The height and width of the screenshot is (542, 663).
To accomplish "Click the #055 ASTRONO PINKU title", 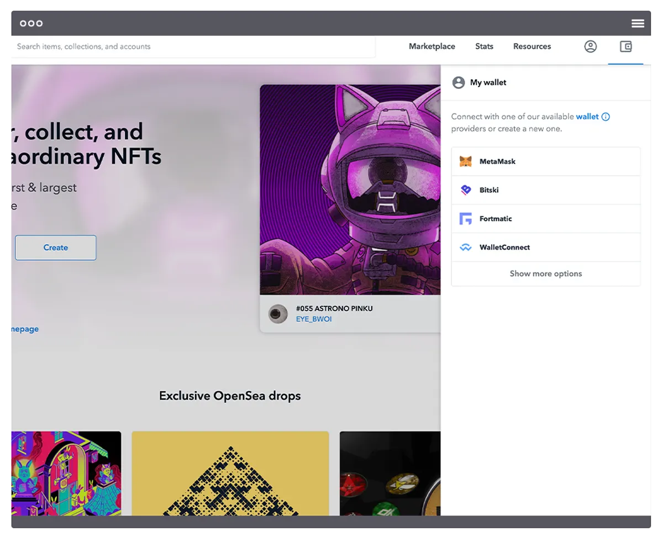I will (x=334, y=308).
